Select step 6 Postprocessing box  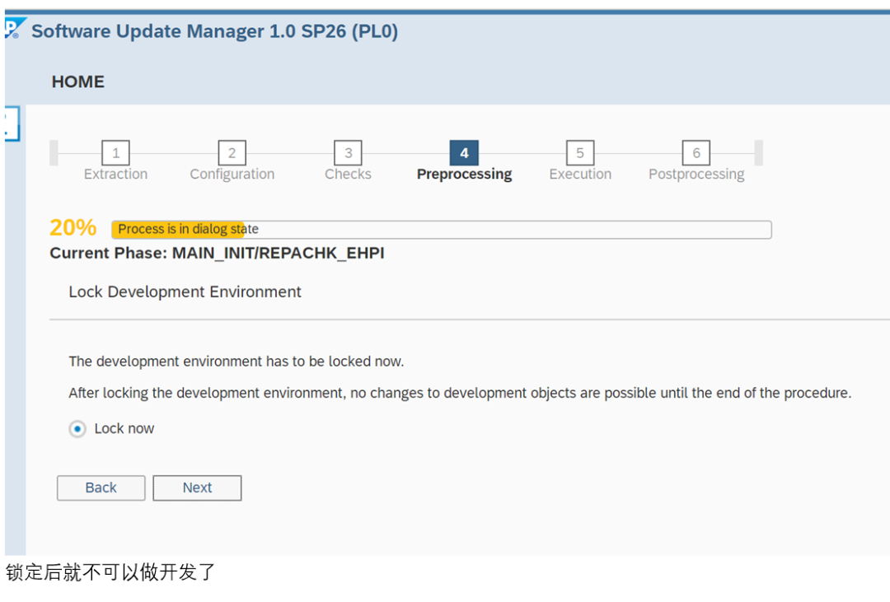pos(696,153)
